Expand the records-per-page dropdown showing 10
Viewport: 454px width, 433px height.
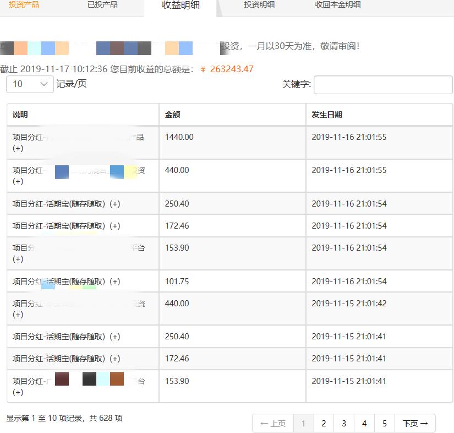(29, 84)
